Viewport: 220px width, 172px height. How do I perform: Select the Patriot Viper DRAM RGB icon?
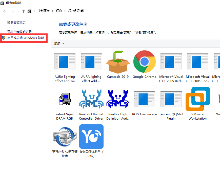[65, 99]
